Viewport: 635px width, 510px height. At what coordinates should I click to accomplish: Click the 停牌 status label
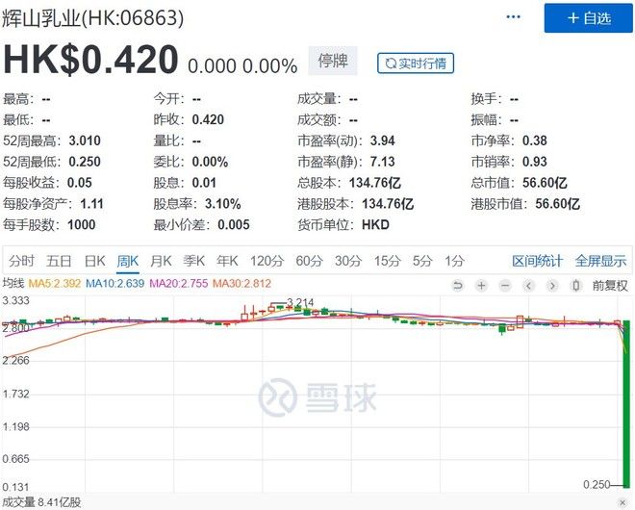point(333,61)
